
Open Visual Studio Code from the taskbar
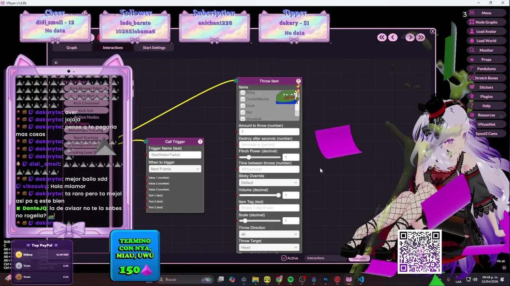point(361,280)
